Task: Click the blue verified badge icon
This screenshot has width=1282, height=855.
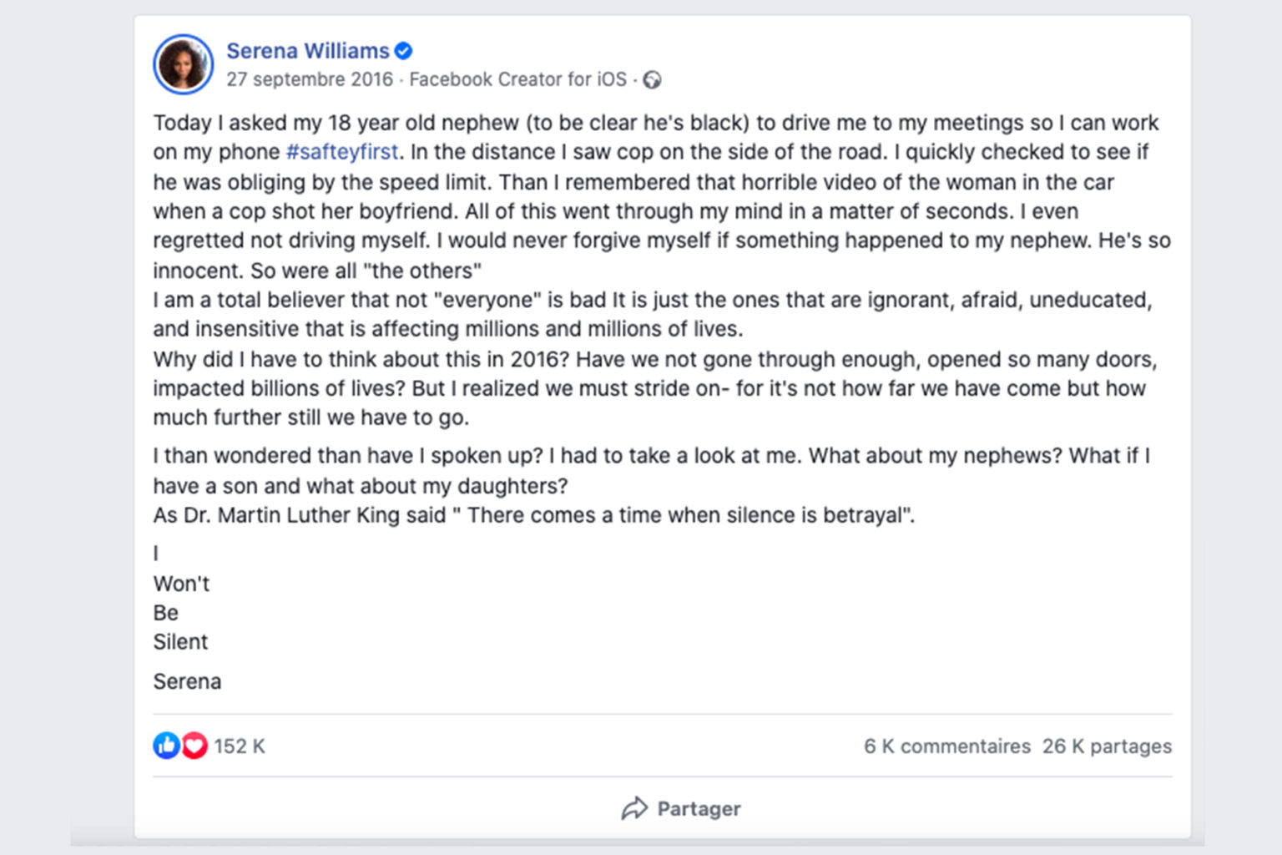Action: click(403, 51)
